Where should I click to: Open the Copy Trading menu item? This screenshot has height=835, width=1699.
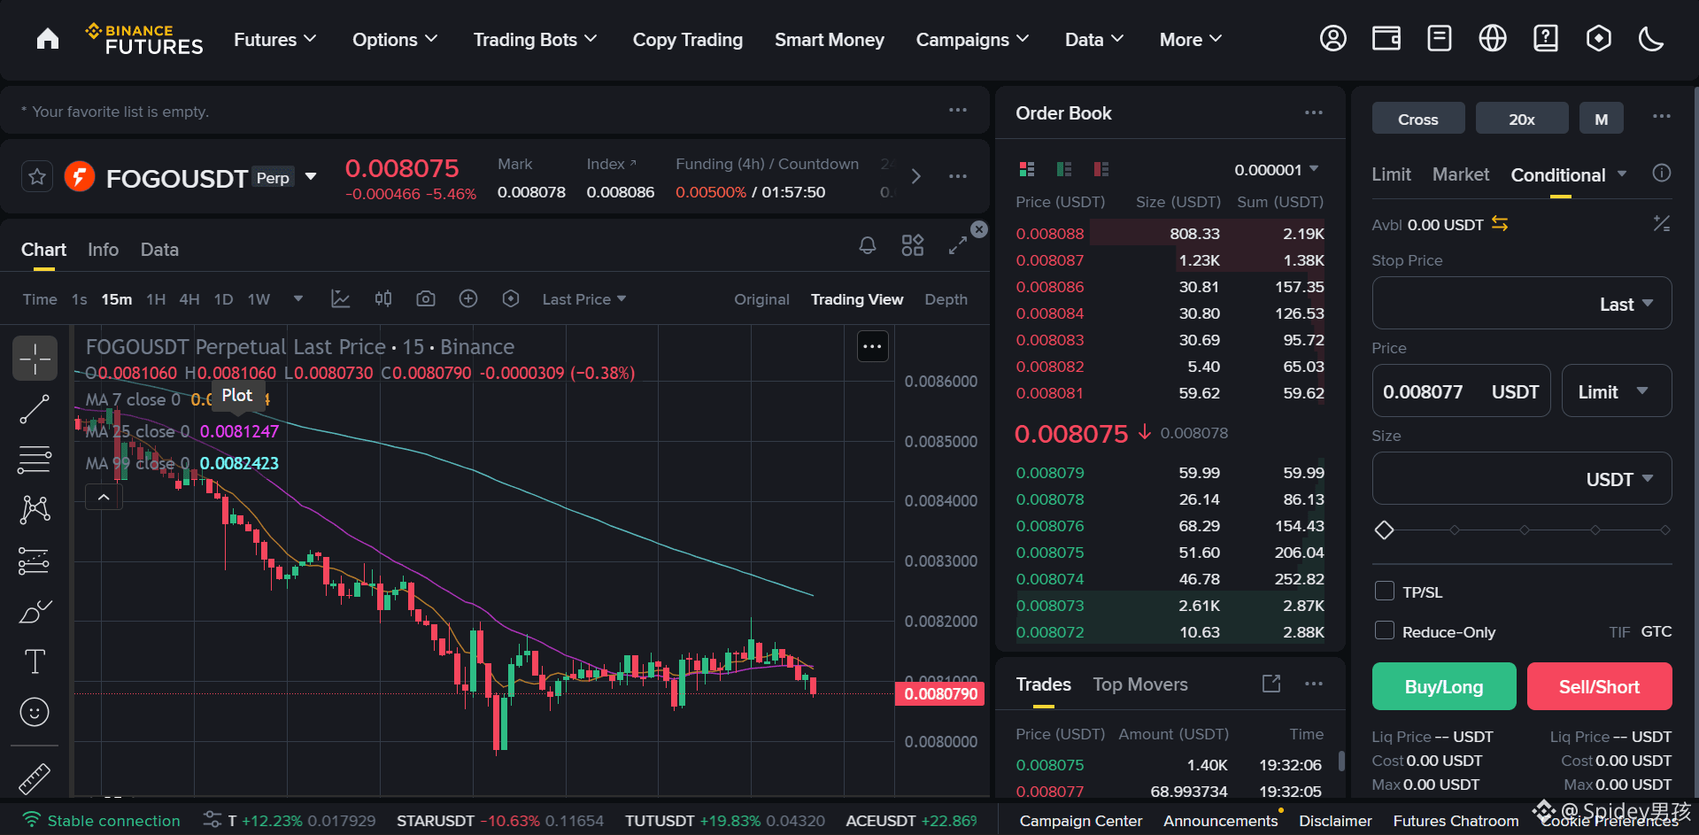click(688, 40)
